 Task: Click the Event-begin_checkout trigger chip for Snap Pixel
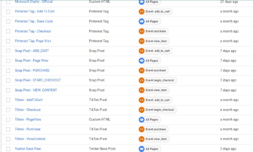click(158, 80)
